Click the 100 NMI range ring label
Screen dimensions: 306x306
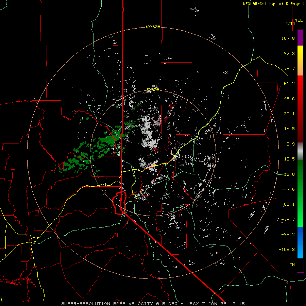153,27
